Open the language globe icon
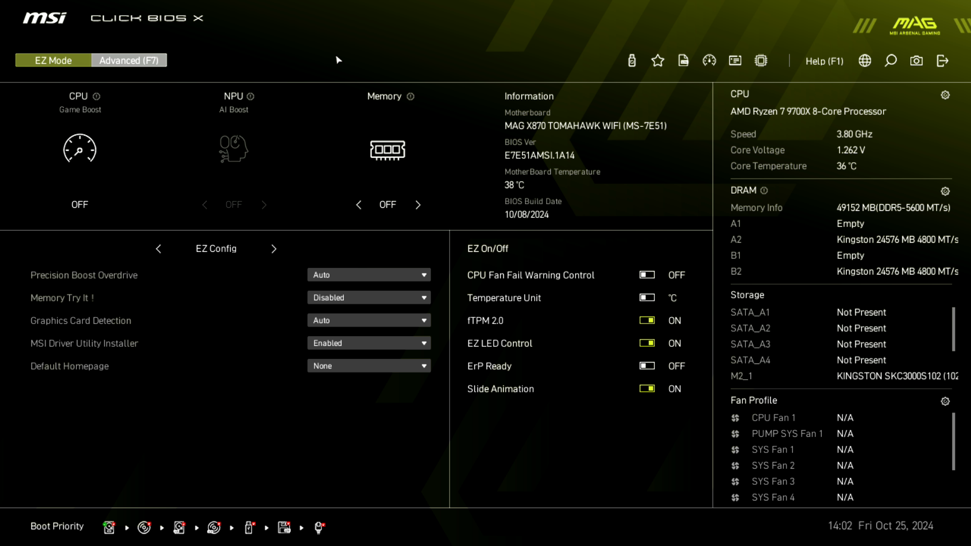 click(865, 61)
